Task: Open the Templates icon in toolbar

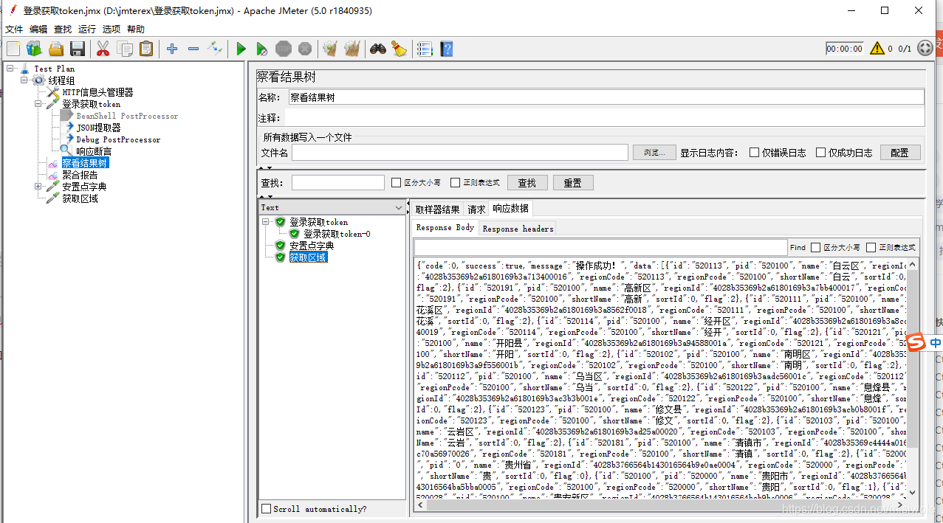Action: click(34, 49)
